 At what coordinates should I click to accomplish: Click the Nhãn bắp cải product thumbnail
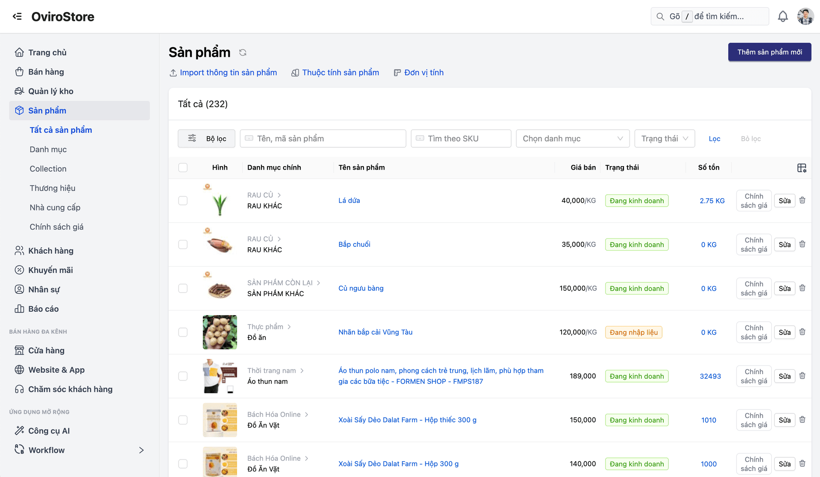pos(220,332)
